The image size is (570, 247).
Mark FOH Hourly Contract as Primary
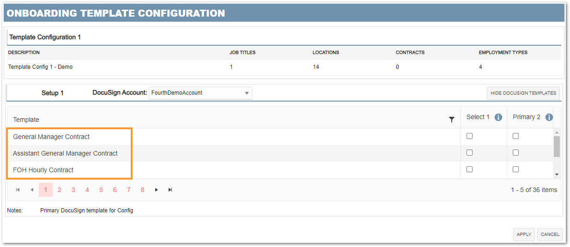(x=515, y=169)
